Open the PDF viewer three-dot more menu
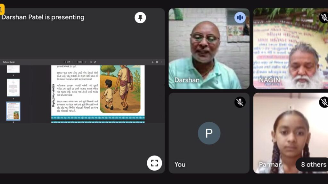 pos(161,62)
